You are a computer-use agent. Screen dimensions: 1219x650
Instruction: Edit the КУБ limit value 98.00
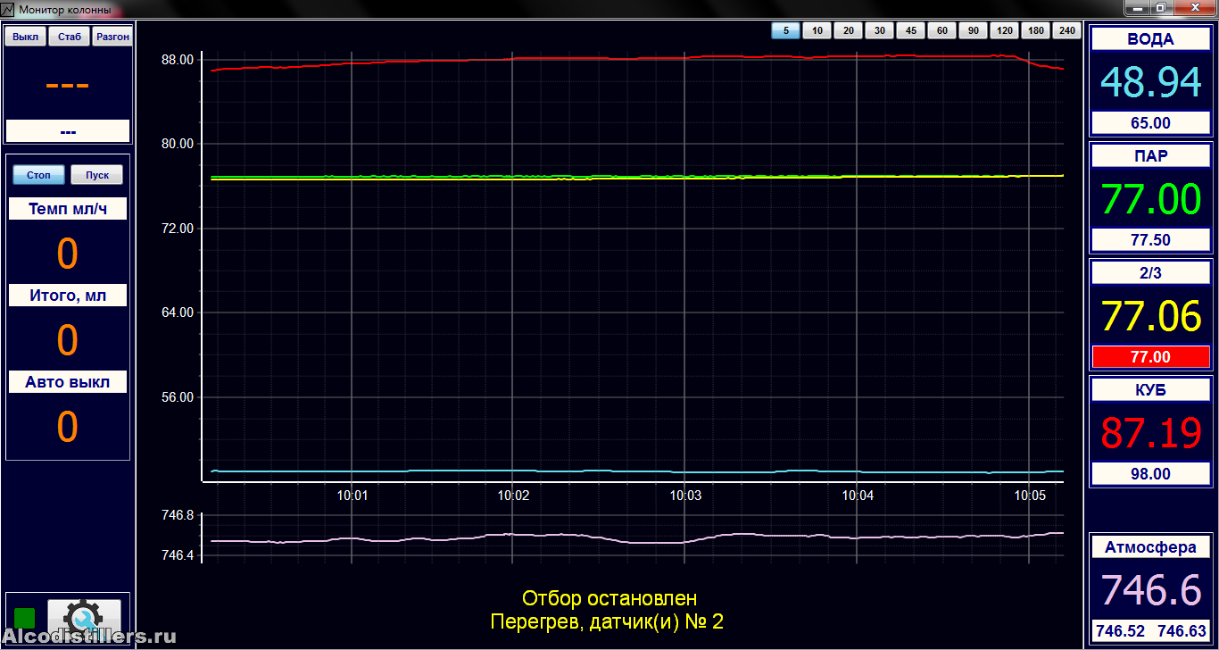coord(1150,474)
